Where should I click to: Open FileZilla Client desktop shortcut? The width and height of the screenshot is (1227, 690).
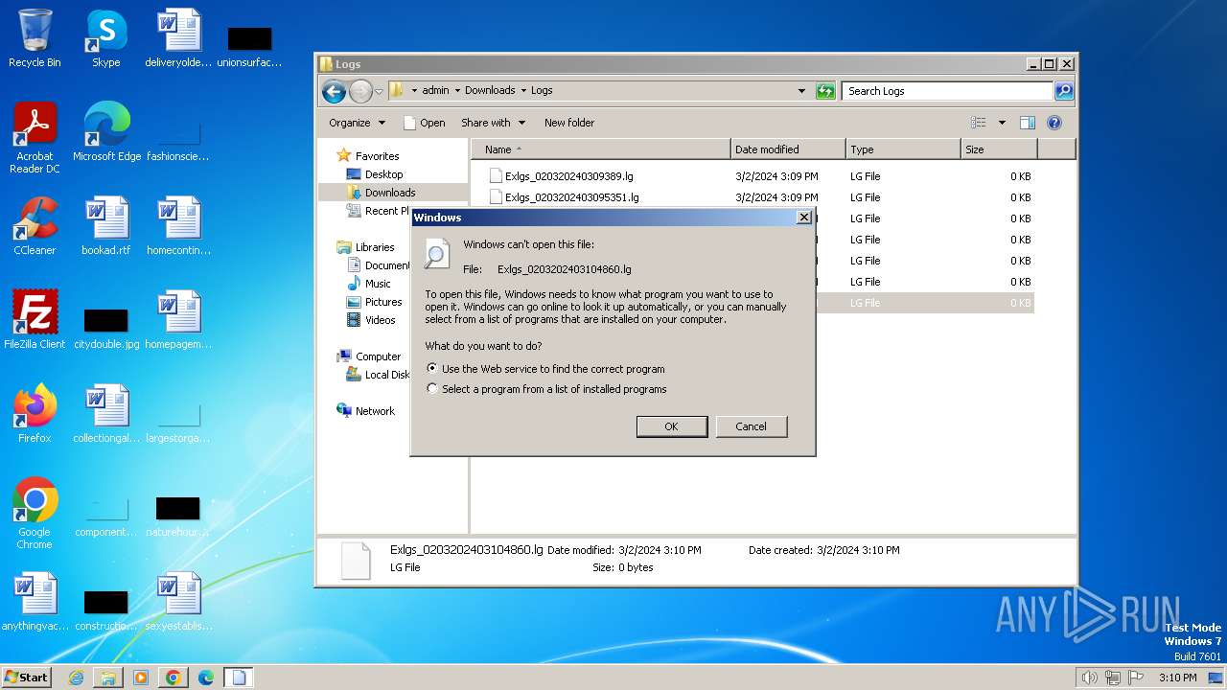tap(35, 320)
